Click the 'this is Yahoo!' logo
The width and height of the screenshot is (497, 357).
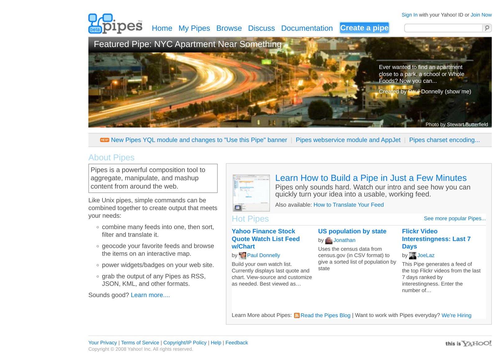tap(468, 343)
